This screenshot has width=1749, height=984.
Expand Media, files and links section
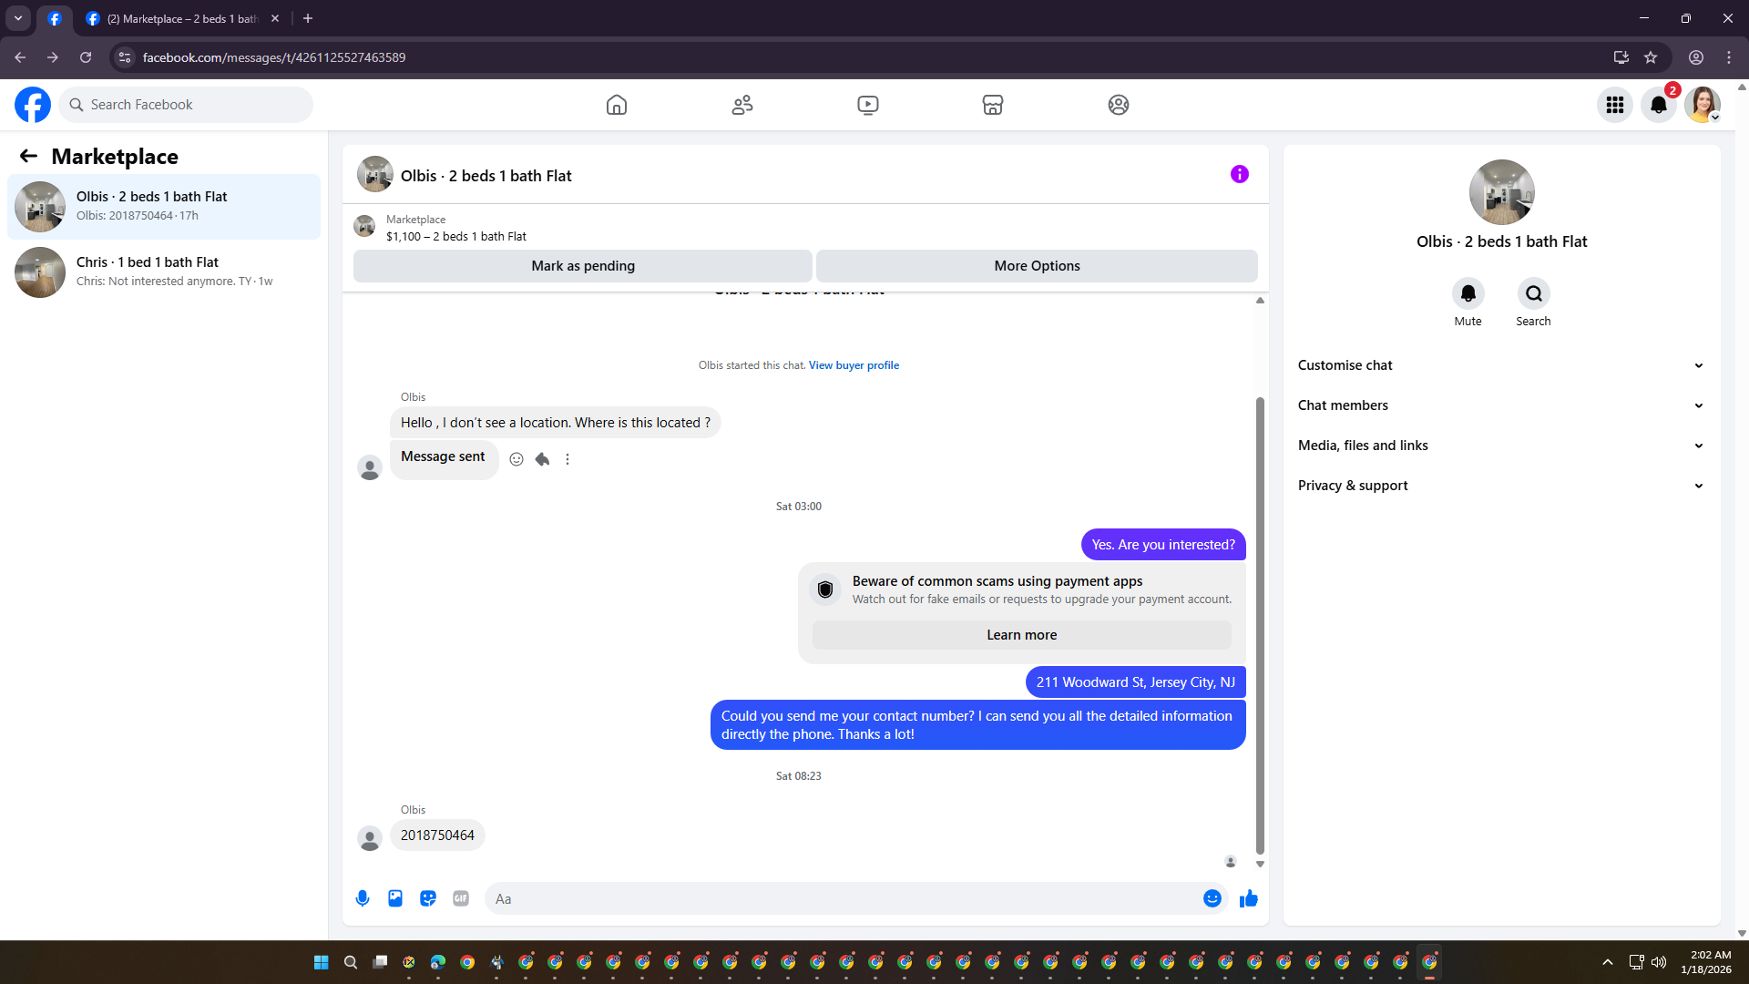(1500, 446)
